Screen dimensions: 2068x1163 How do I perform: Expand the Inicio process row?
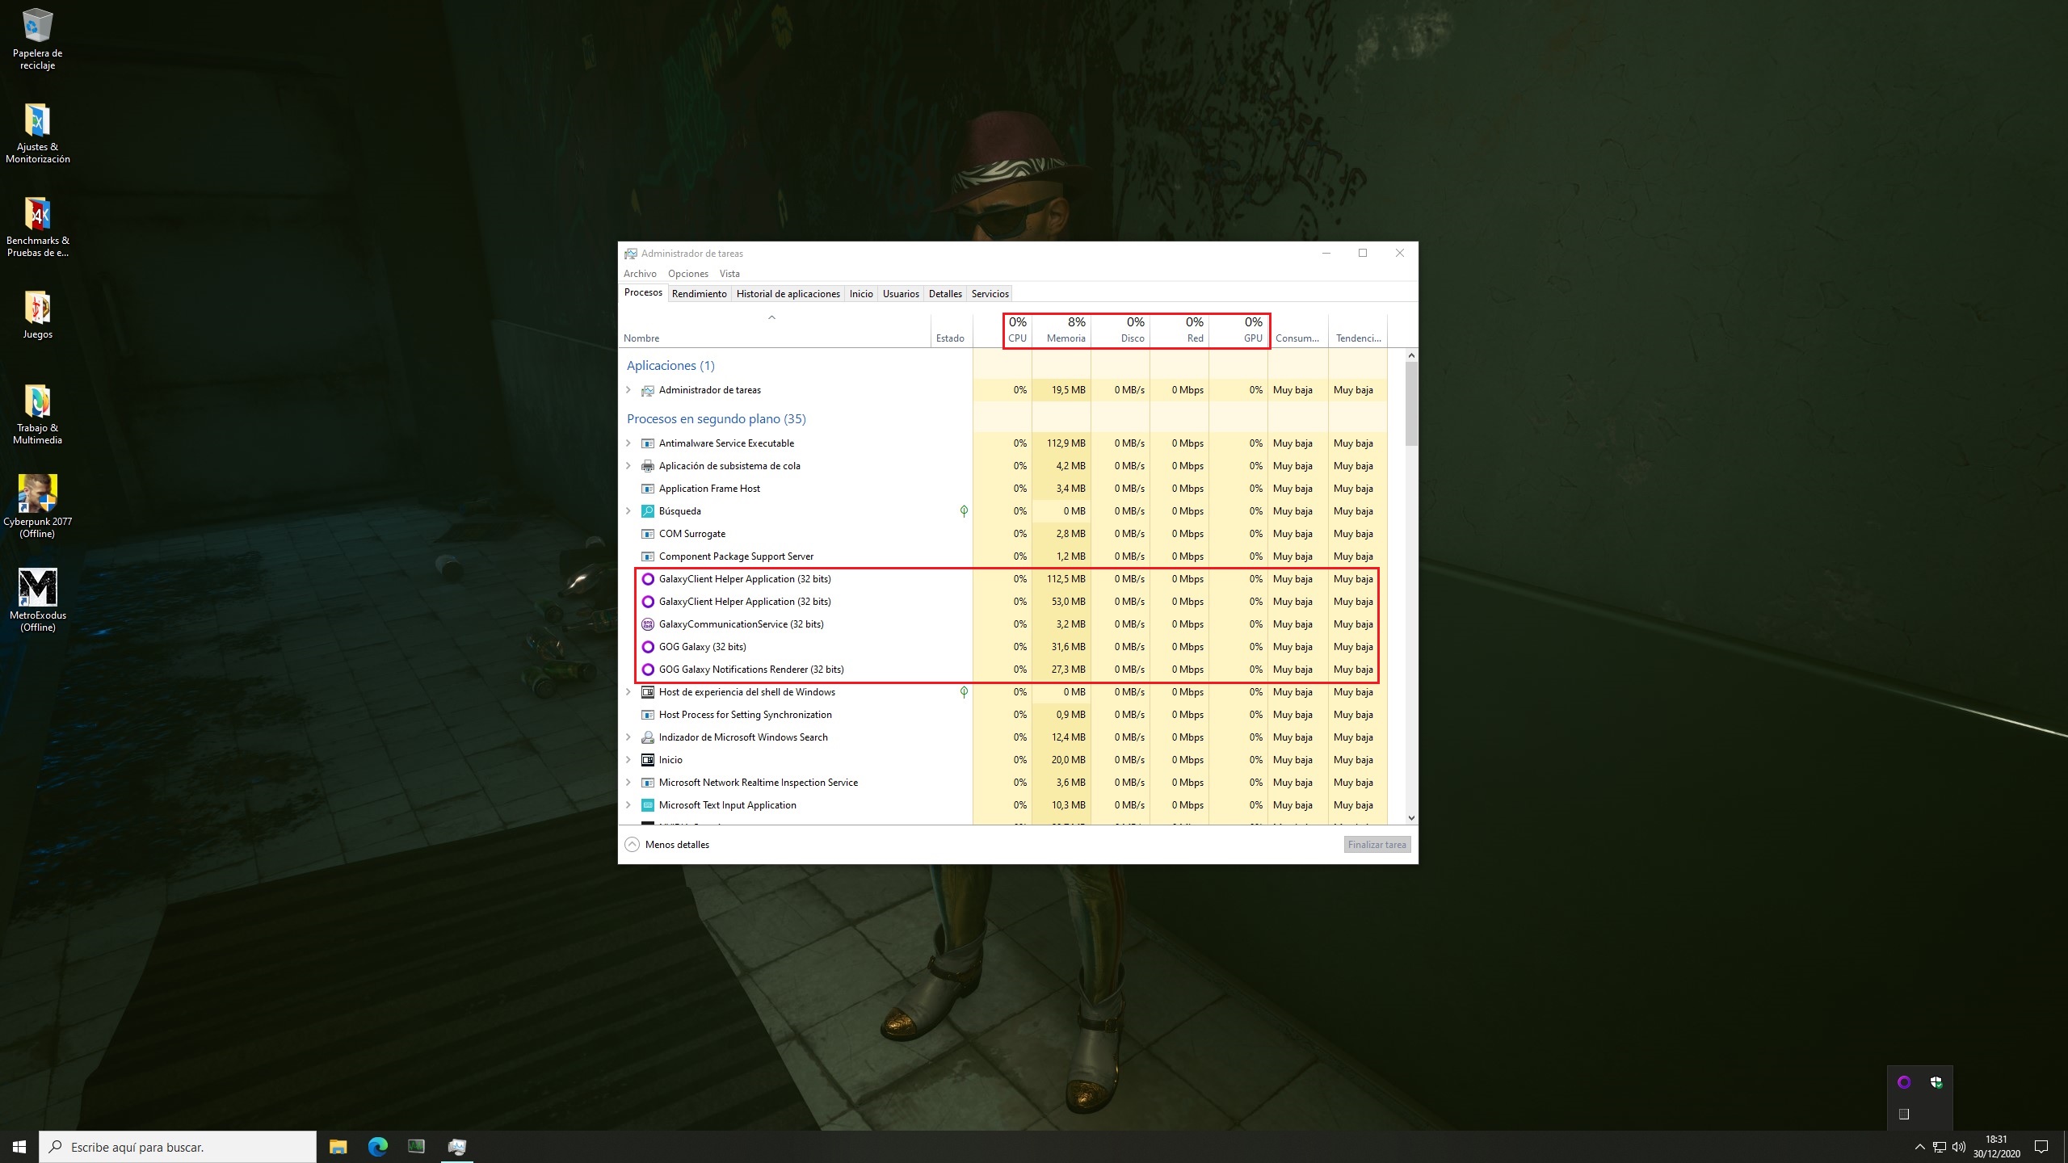[628, 760]
